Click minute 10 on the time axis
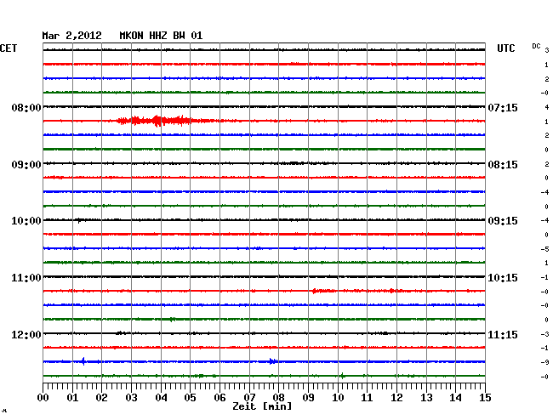The height and width of the screenshot is (420, 553). (x=338, y=397)
